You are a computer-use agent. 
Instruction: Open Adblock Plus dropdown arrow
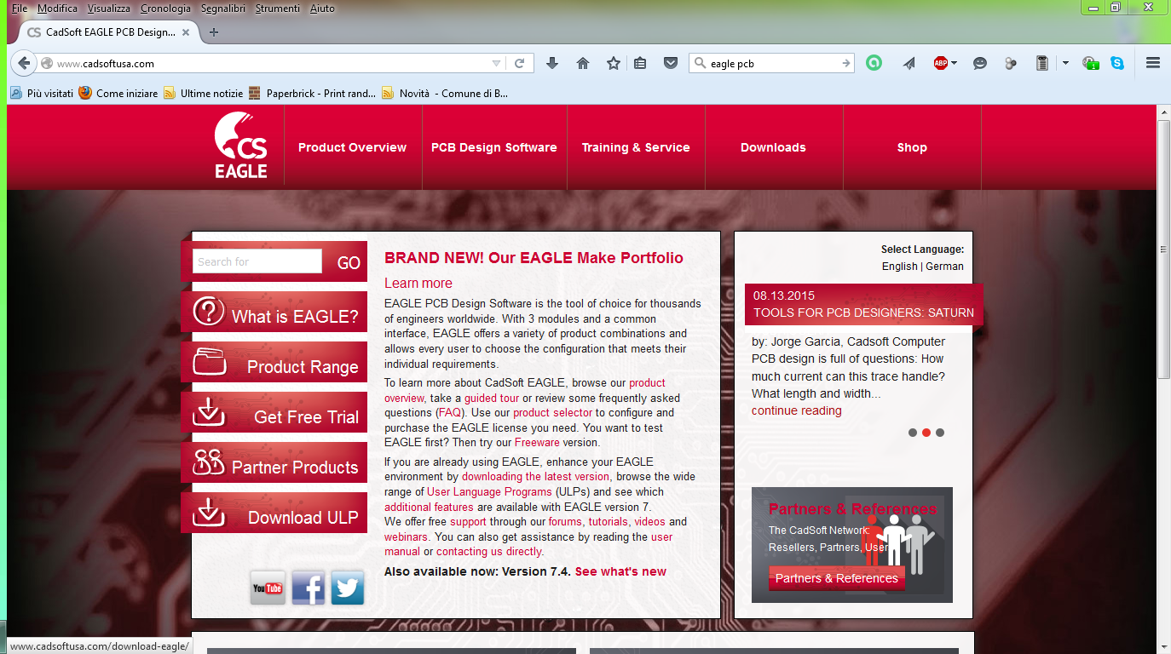[x=954, y=63]
